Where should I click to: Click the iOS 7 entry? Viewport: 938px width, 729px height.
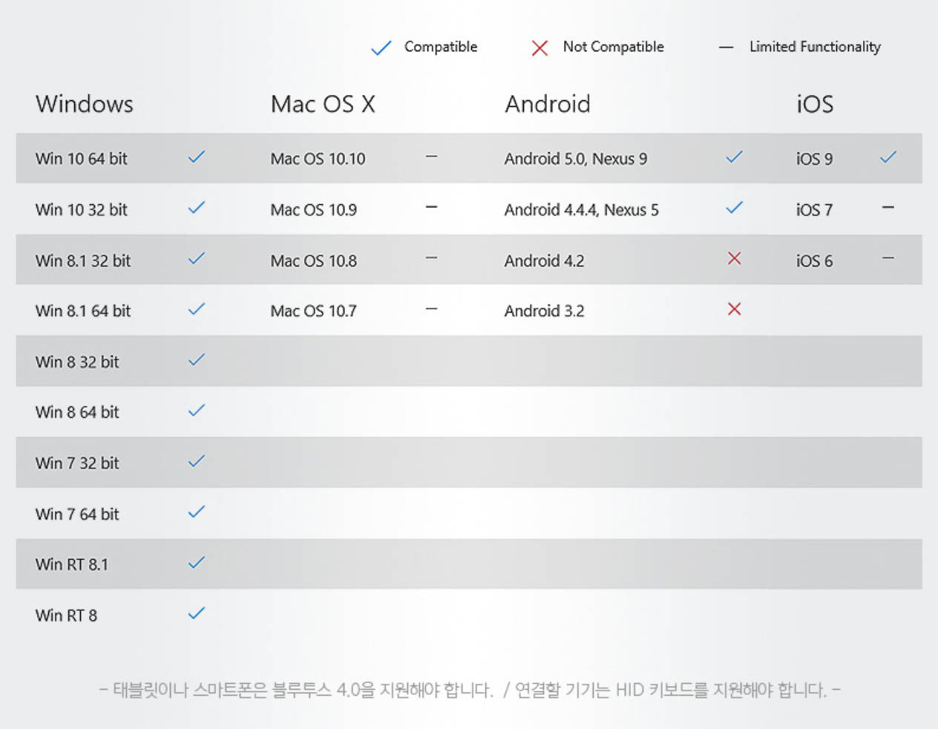(x=814, y=210)
